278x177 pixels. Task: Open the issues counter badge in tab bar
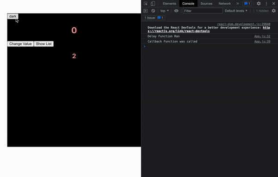point(247,4)
